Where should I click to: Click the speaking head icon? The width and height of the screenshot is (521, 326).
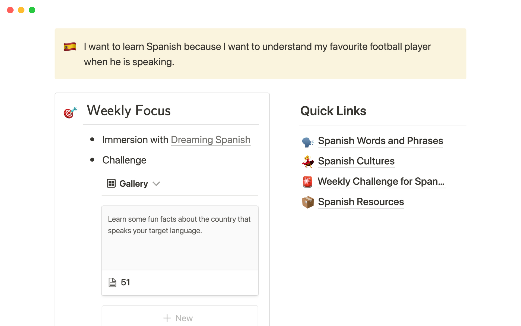pyautogui.click(x=308, y=142)
